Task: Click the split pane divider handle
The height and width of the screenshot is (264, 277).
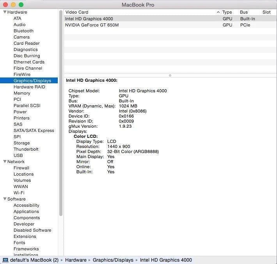Action: click(x=170, y=75)
